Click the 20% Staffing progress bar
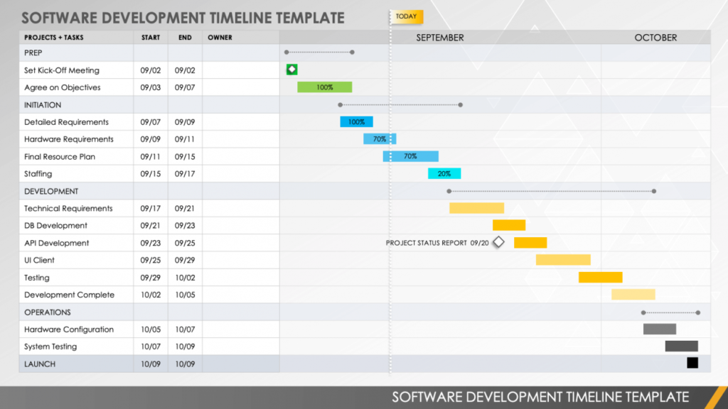The image size is (728, 409). (x=444, y=173)
